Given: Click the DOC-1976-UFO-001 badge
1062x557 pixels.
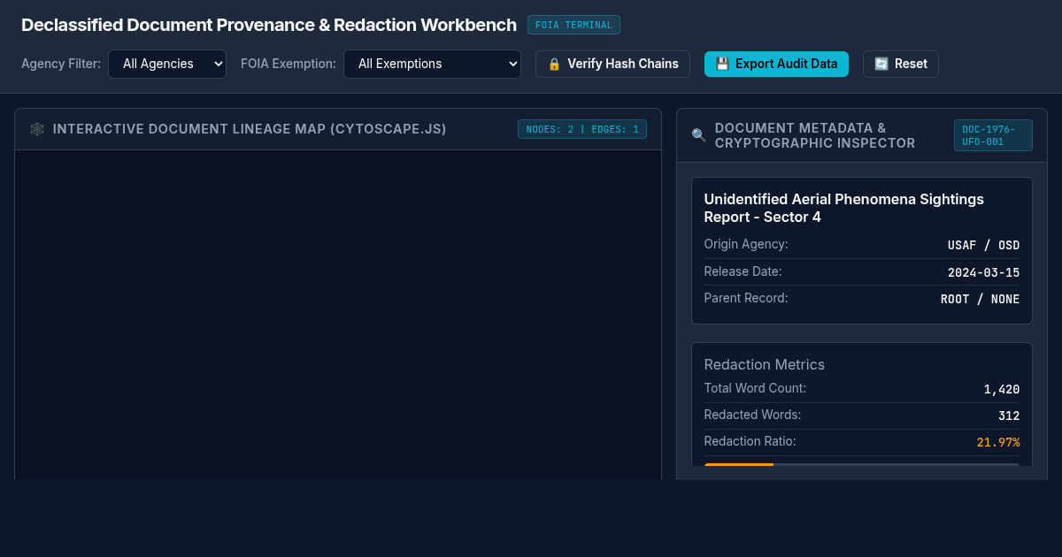Looking at the screenshot, I should [x=993, y=135].
